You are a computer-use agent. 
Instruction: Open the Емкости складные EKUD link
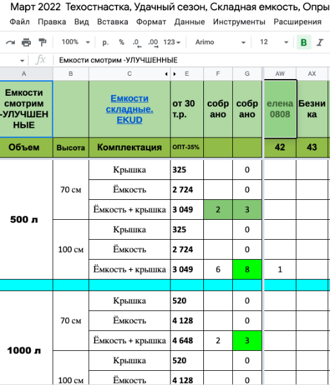pos(129,109)
